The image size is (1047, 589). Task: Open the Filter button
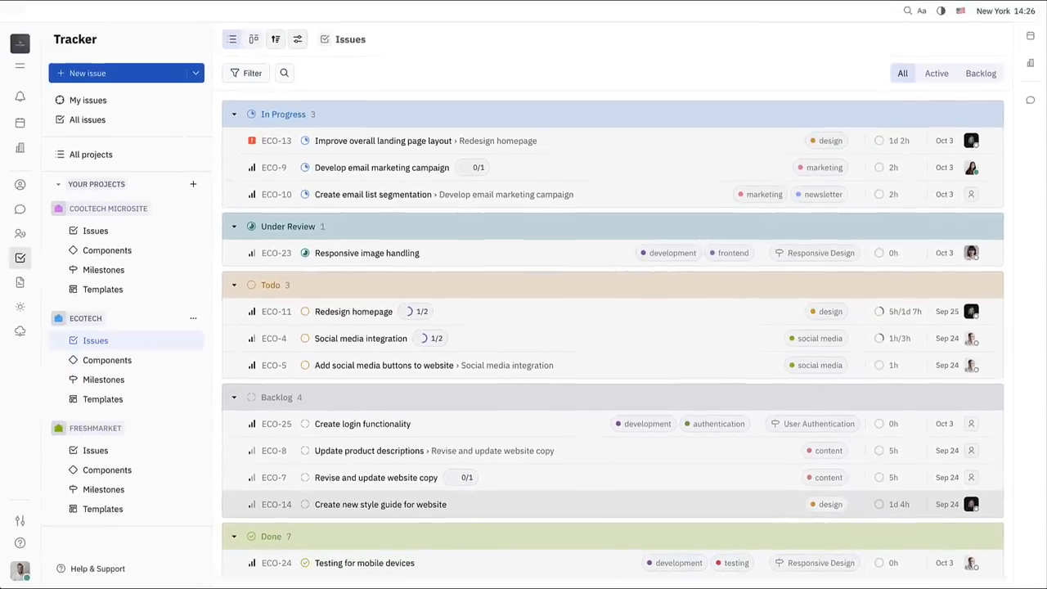click(245, 73)
